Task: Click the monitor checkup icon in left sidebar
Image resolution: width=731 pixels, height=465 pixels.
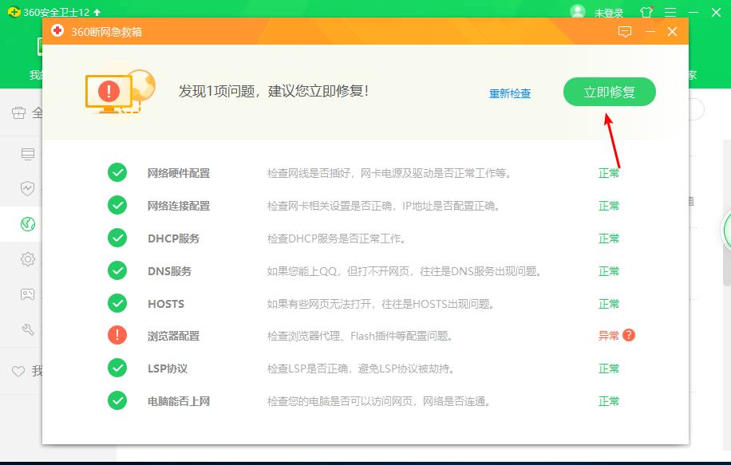Action: pos(26,155)
